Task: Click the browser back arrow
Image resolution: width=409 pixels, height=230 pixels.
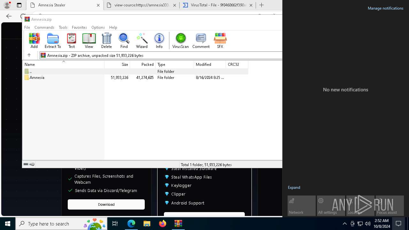Action: (x=9, y=16)
